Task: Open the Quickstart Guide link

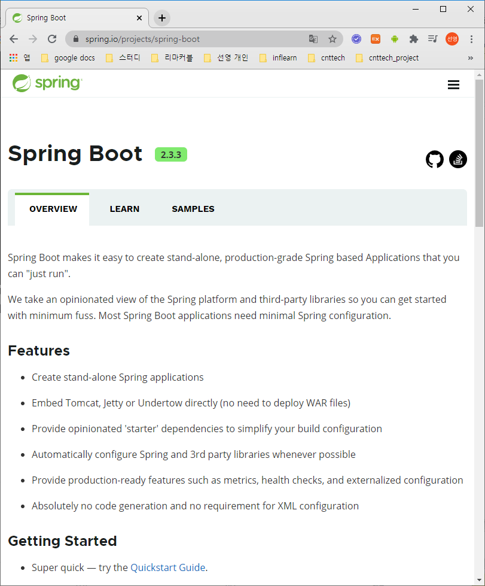Action: pos(168,567)
